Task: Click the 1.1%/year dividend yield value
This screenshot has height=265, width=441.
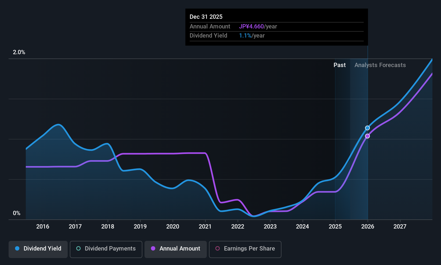Action: coord(252,36)
